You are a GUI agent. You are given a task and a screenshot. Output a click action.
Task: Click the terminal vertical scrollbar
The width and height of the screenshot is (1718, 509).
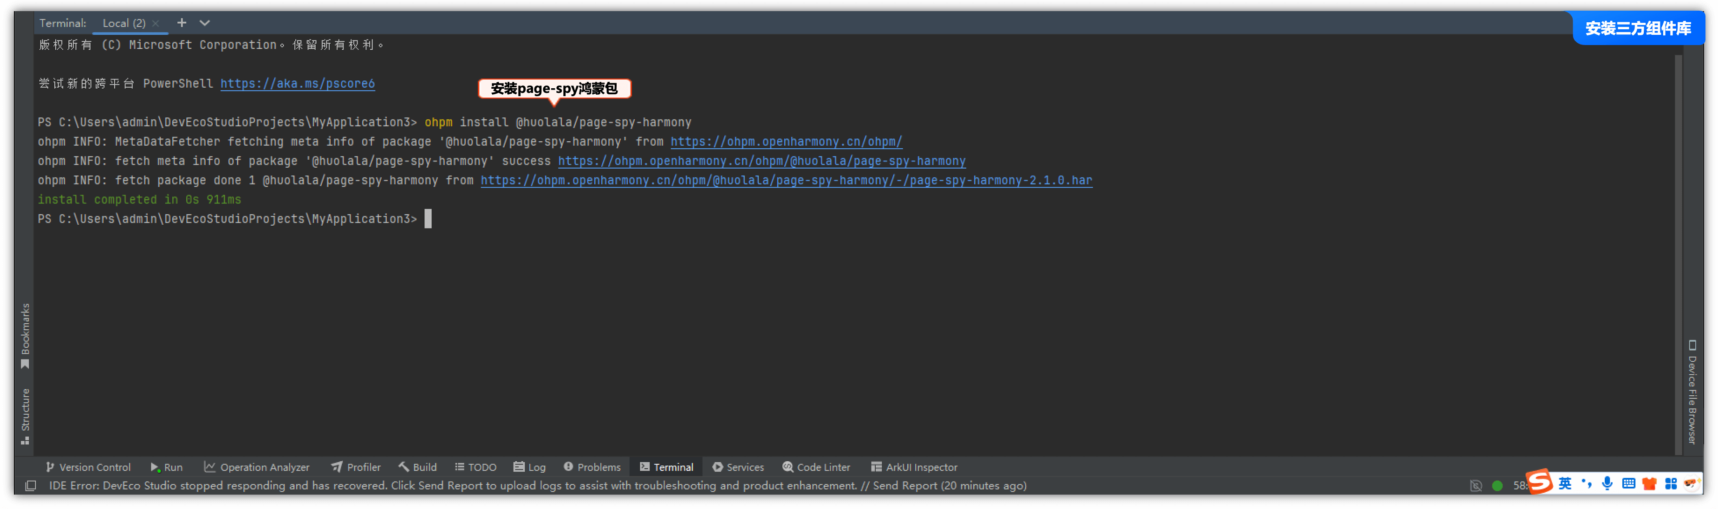[x=1678, y=254]
